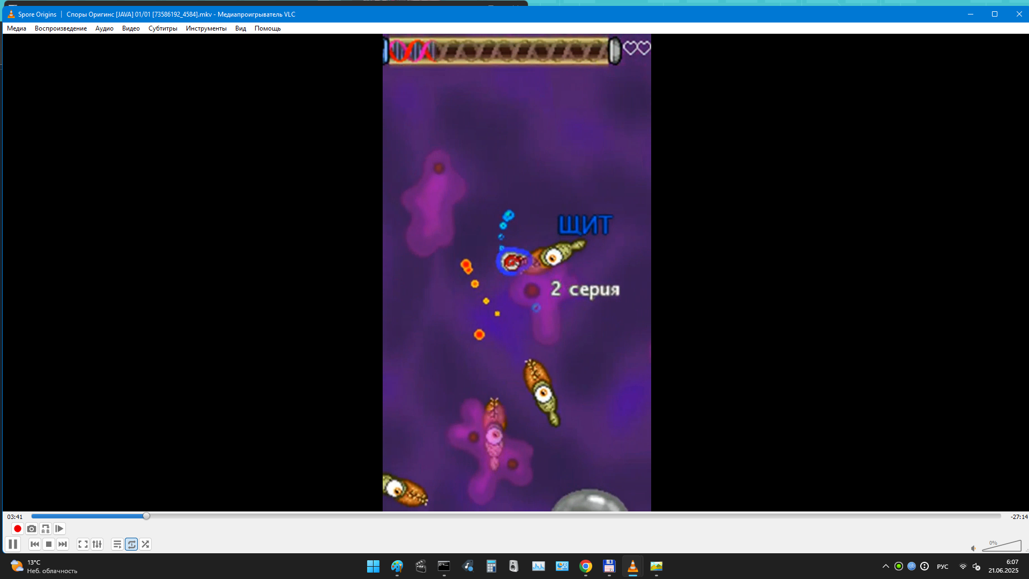Show the playlist view
Image resolution: width=1029 pixels, height=579 pixels.
[117, 544]
